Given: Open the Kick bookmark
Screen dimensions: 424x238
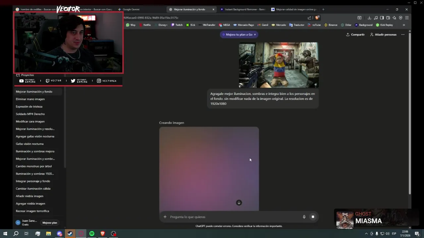Looking at the screenshot, I should (191, 25).
